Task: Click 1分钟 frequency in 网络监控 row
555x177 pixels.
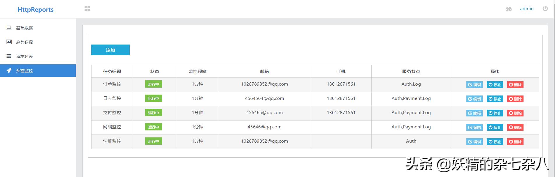Action: click(x=197, y=127)
